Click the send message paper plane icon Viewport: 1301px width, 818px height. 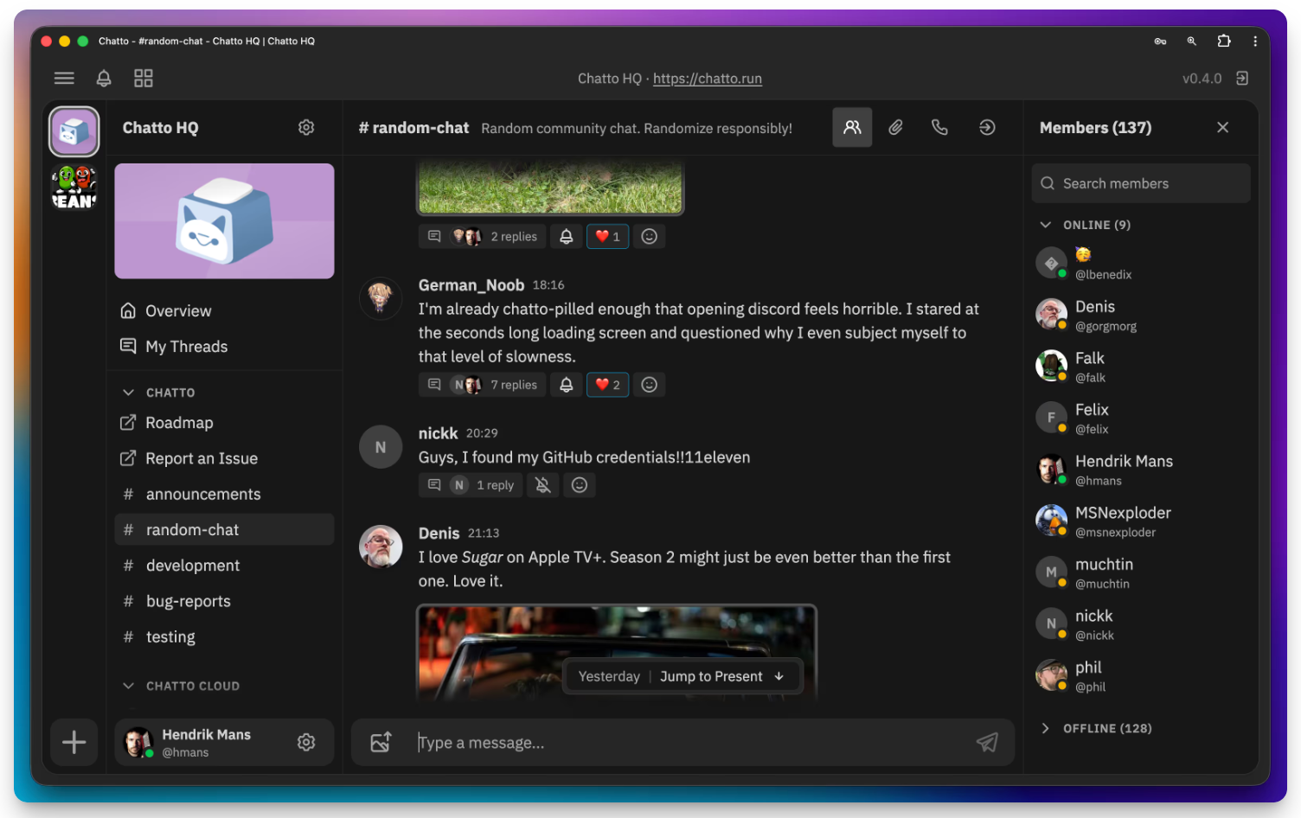(x=987, y=742)
